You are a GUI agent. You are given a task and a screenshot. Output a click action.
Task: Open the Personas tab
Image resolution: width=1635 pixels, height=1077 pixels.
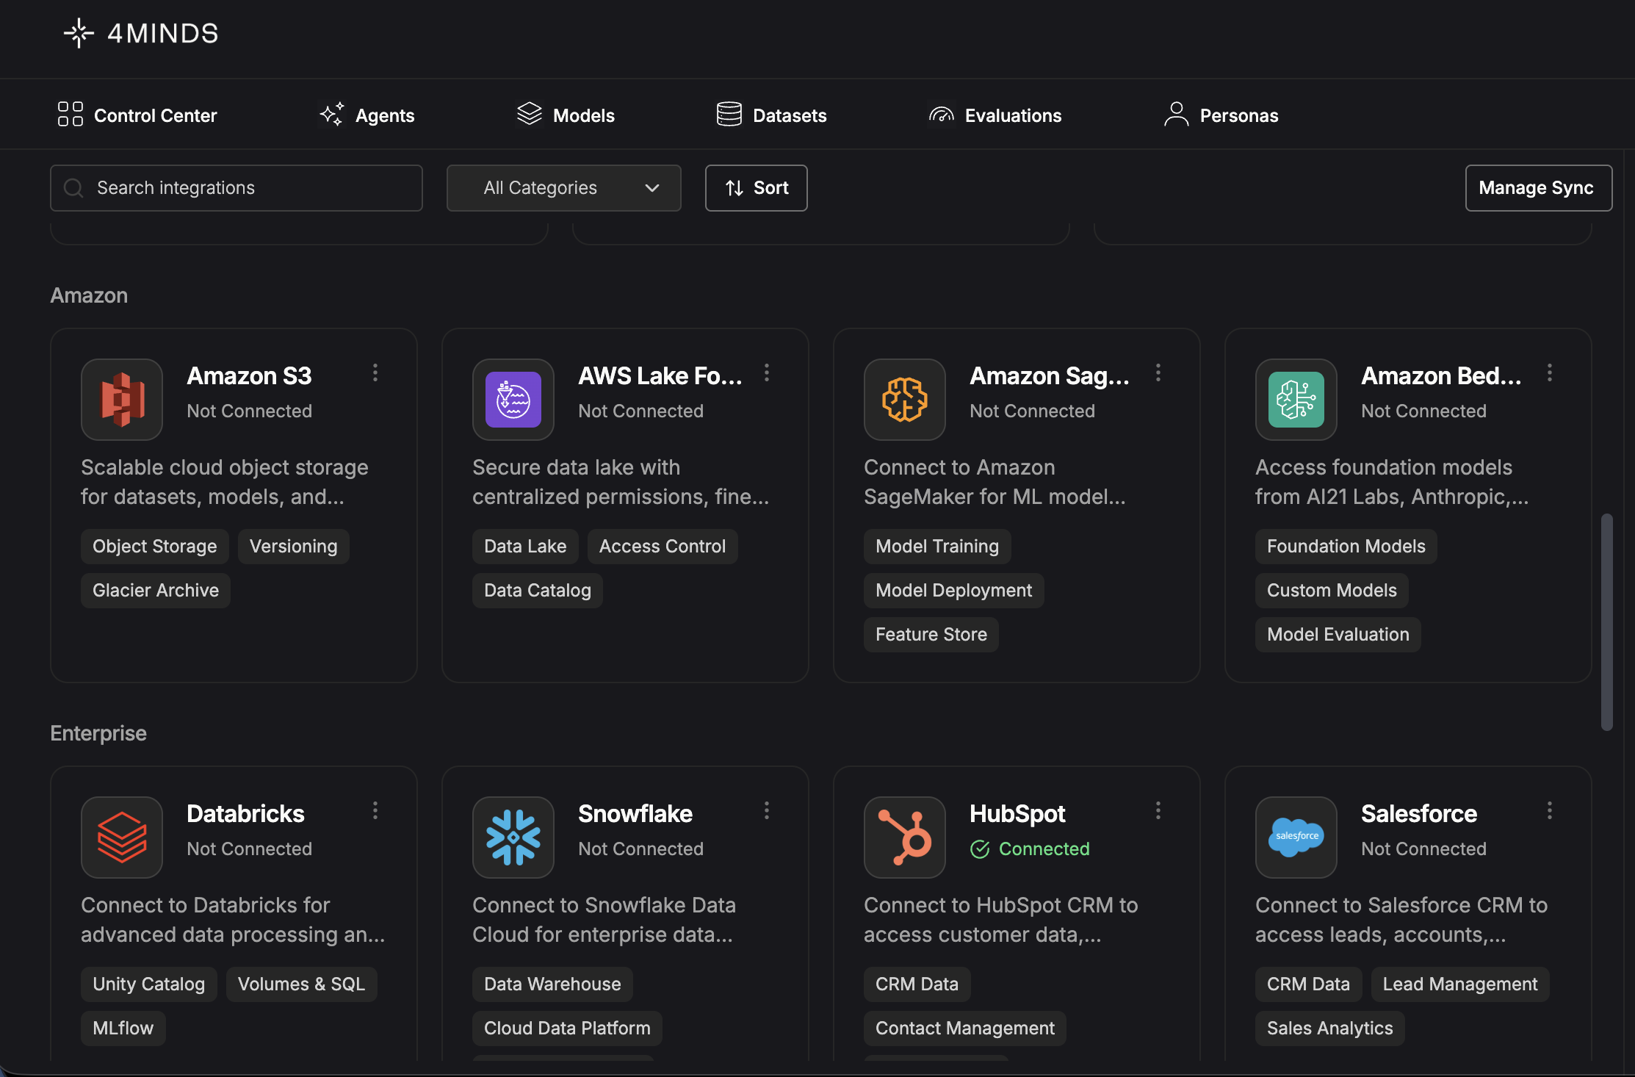[x=1221, y=115]
